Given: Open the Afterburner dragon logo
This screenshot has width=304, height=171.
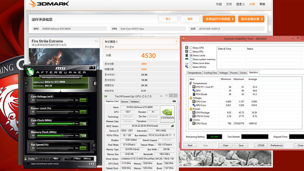Looking at the screenshot, I should coord(30,72).
